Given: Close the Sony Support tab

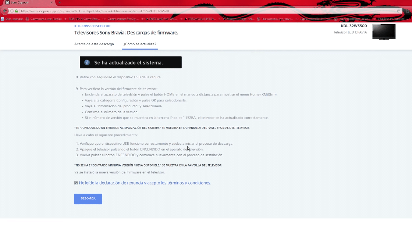Looking at the screenshot, I should point(51,3).
